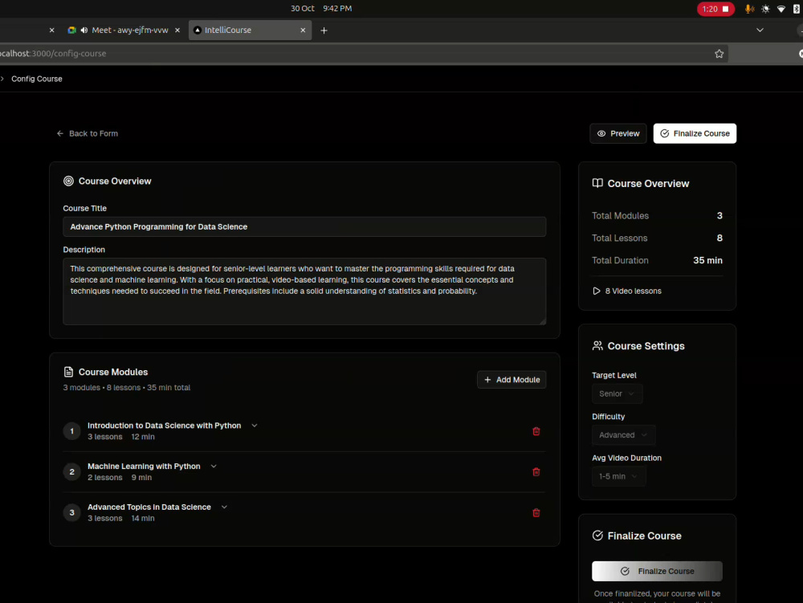The image size is (803, 603).
Task: Select module number 1 badge
Action: click(x=71, y=431)
